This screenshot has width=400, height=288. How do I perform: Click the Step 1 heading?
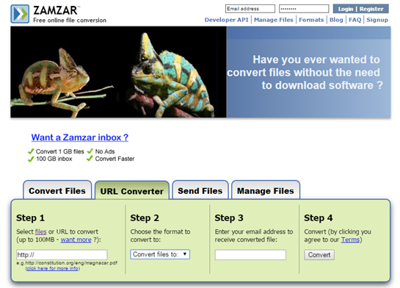pyautogui.click(x=30, y=217)
